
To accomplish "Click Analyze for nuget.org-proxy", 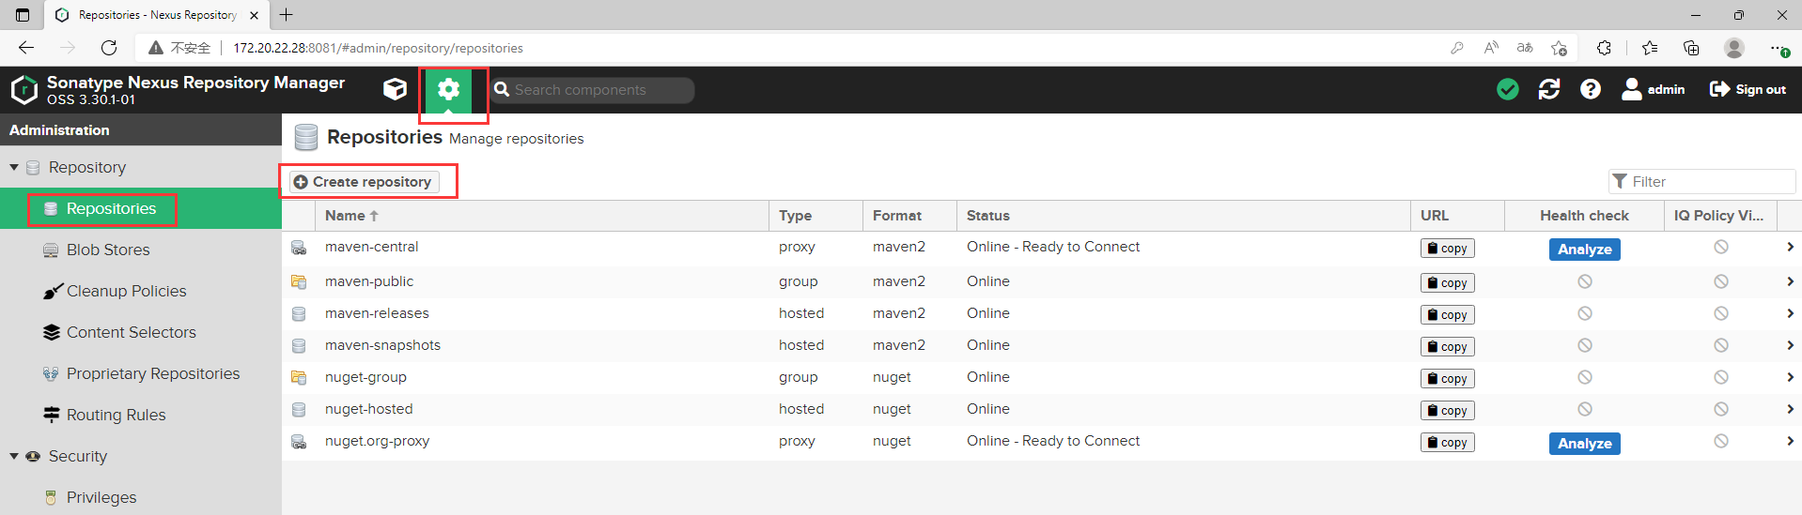I will coord(1584,444).
